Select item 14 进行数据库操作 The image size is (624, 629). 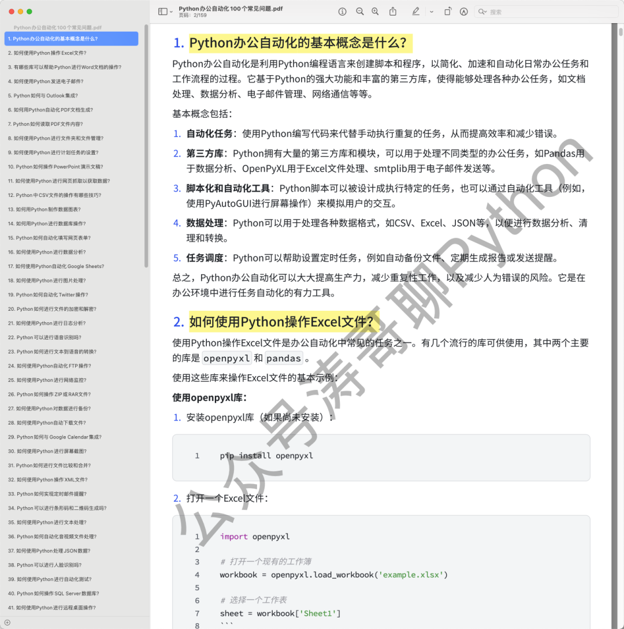72,224
